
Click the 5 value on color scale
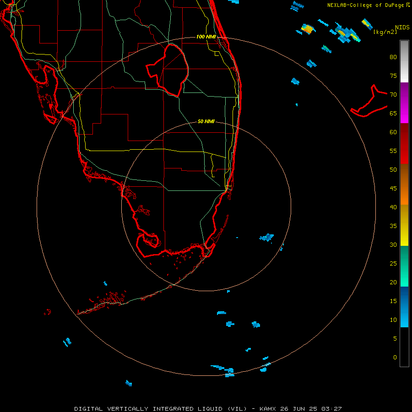coord(395,339)
